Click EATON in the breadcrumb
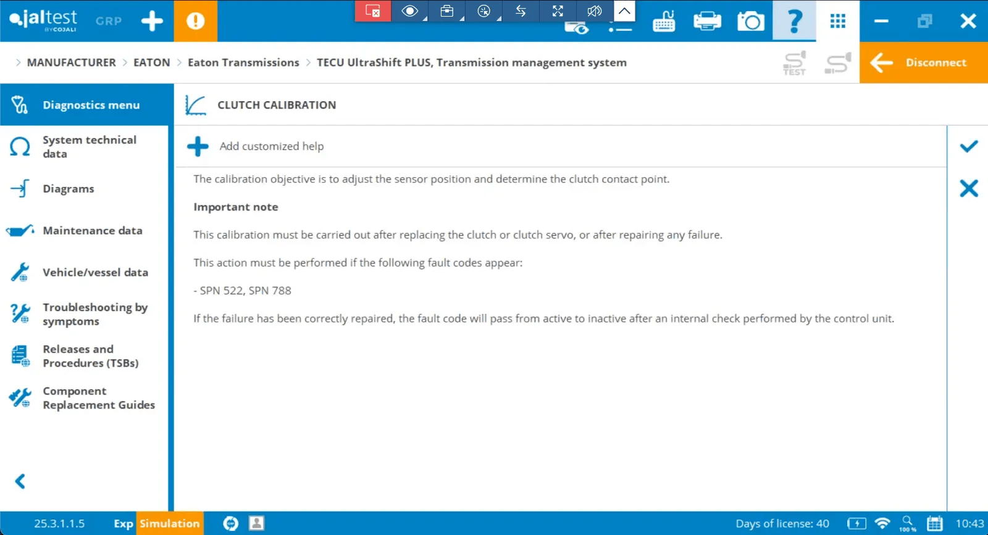 [x=151, y=62]
